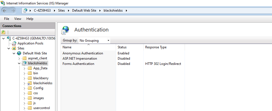Select the Config folder label
Screen dimensions: 272x111
tap(38, 88)
